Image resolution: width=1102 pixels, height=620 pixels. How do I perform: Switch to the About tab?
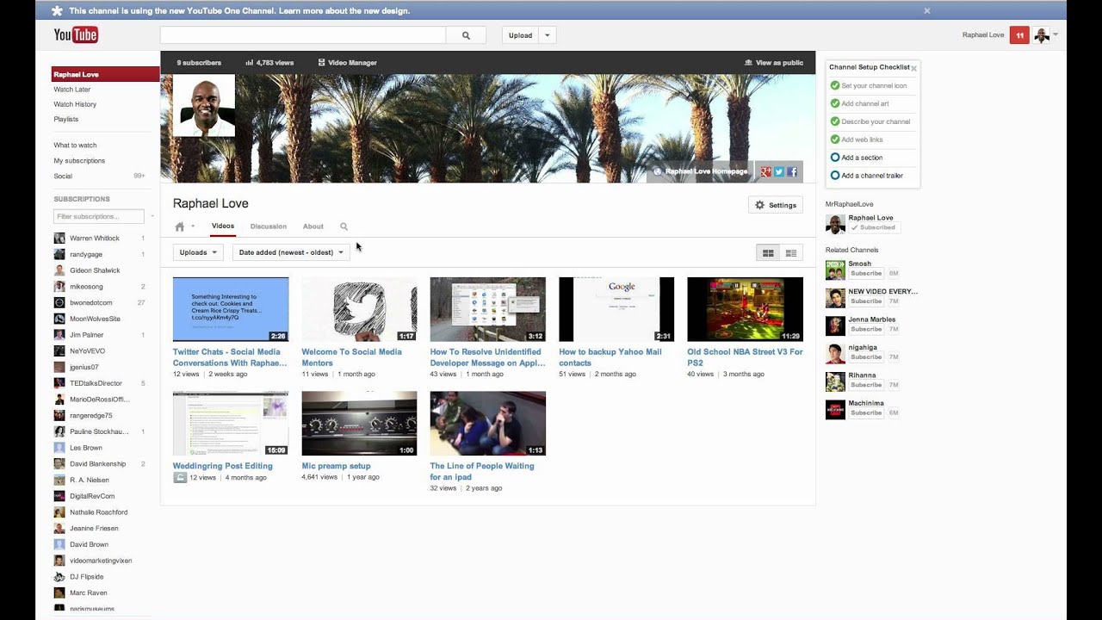pos(313,226)
